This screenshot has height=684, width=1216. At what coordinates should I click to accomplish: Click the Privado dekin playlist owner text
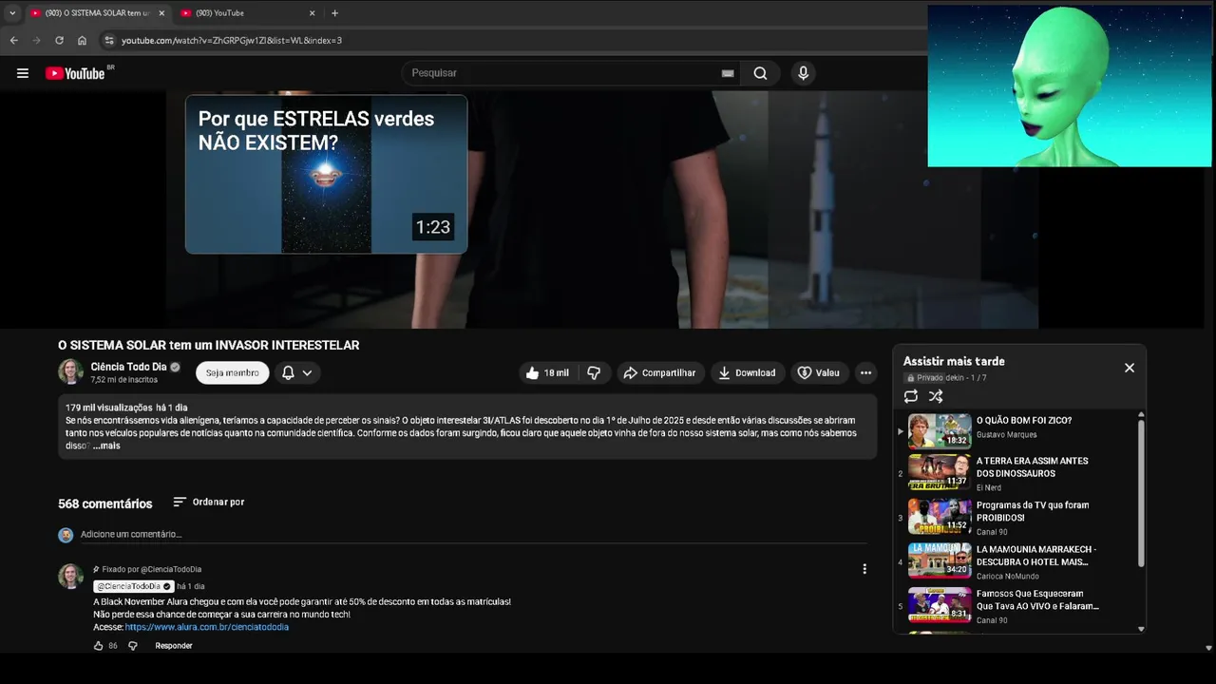(952, 378)
